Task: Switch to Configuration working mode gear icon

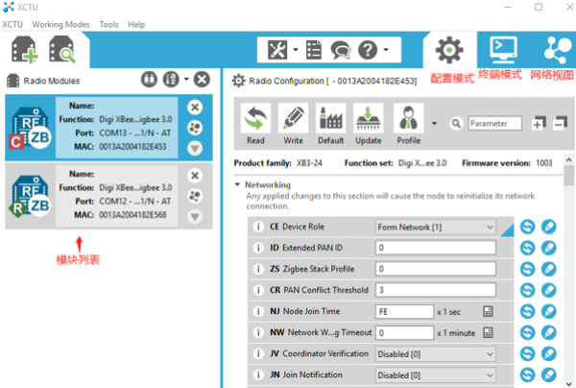Action: pos(449,50)
